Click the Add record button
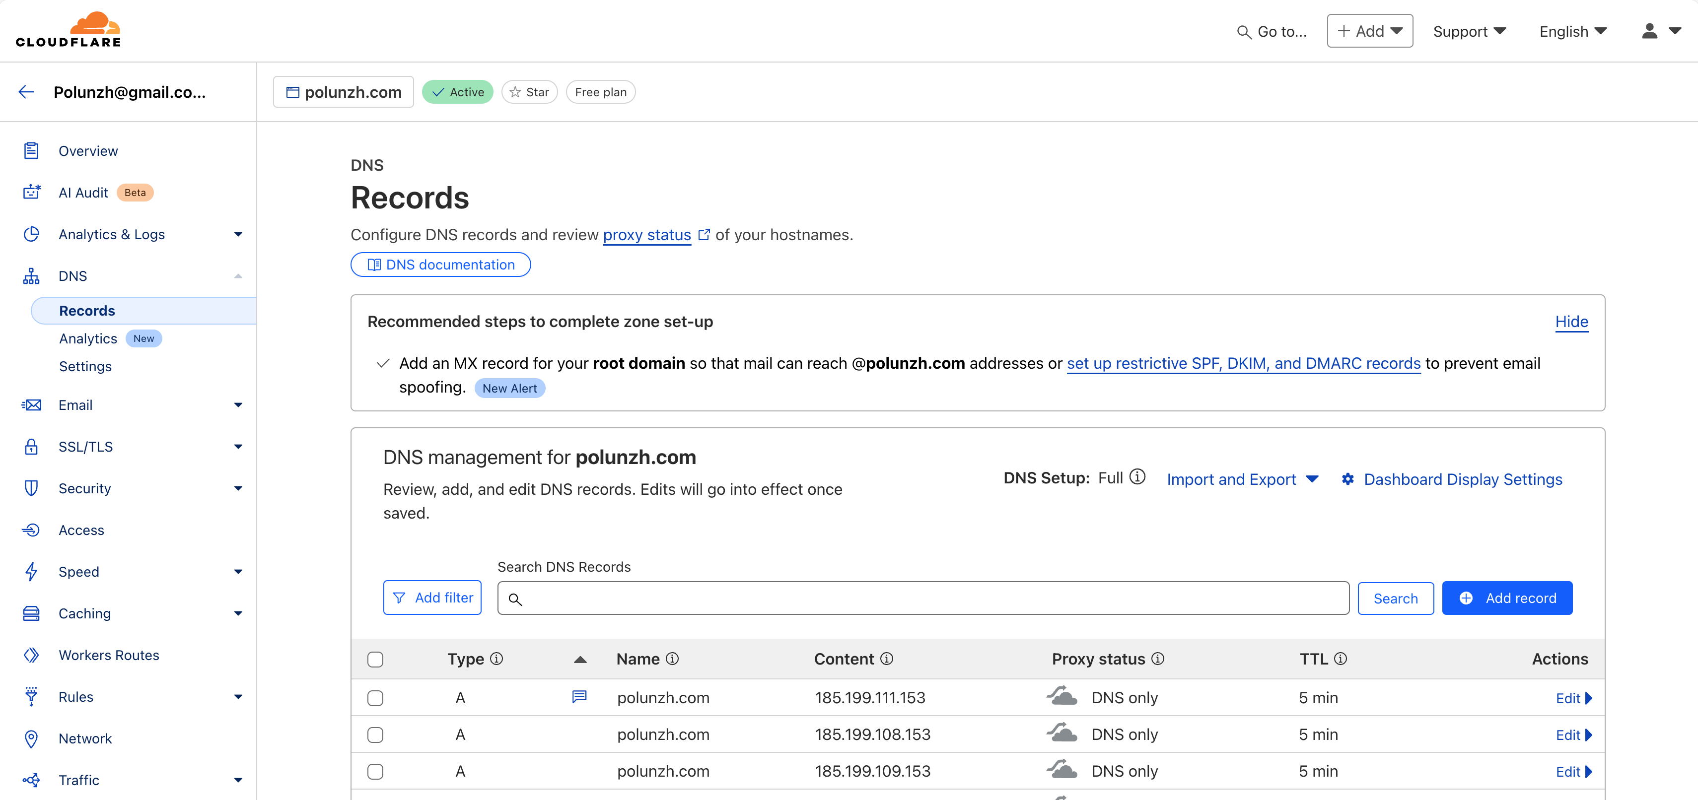Screen dimensions: 1698x800 1507,598
